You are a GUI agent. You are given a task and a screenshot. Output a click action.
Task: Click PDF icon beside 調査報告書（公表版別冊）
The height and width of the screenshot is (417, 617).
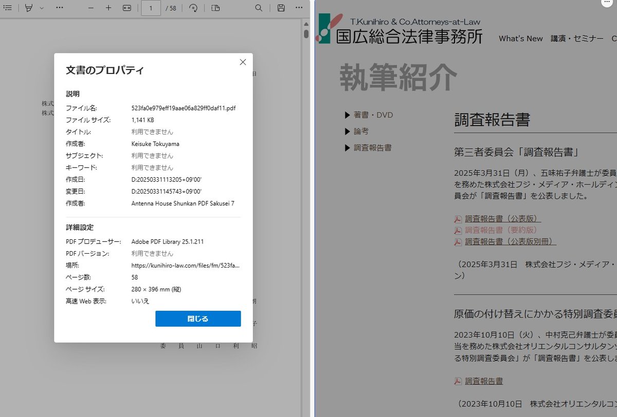(x=458, y=242)
